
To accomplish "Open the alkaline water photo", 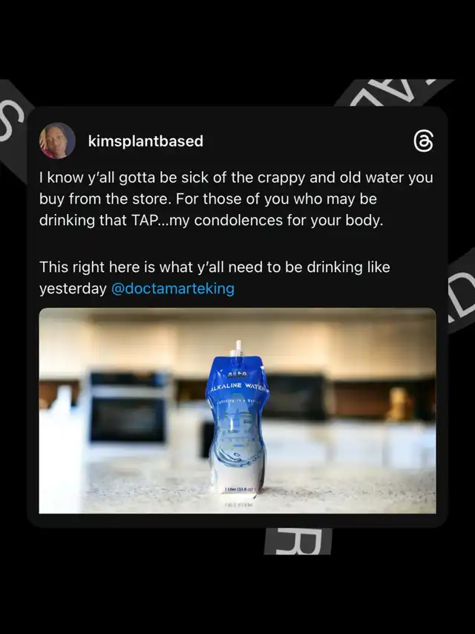I will tap(237, 411).
